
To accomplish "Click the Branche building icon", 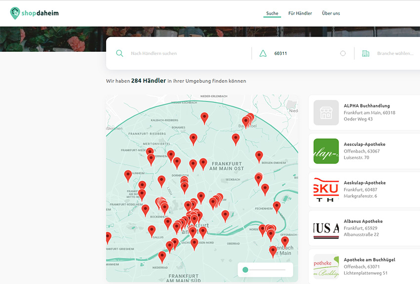I will coord(366,53).
